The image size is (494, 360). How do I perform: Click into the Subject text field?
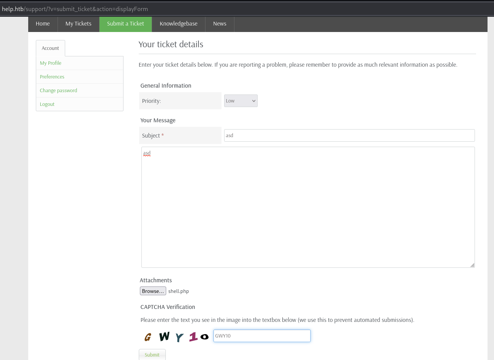point(349,136)
